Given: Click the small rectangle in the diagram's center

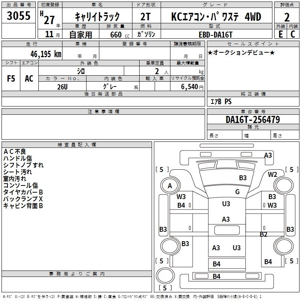Looking at the screenshot, I should point(226,230).
